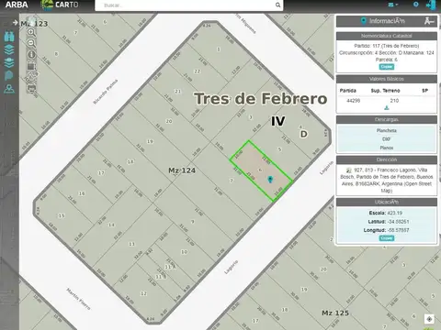Viewport: 441px width, 330px height.
Task: Click the Escala value 423.19
Action: tap(395, 213)
